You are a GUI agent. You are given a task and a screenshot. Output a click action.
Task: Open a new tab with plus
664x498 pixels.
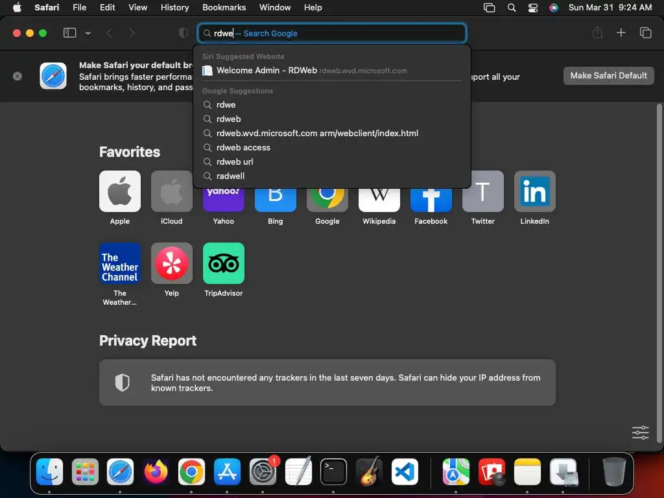click(621, 32)
